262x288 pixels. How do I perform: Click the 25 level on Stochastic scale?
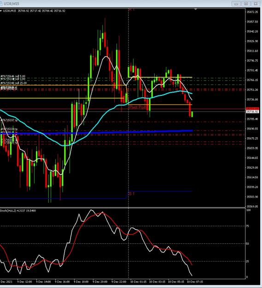pos(248,261)
